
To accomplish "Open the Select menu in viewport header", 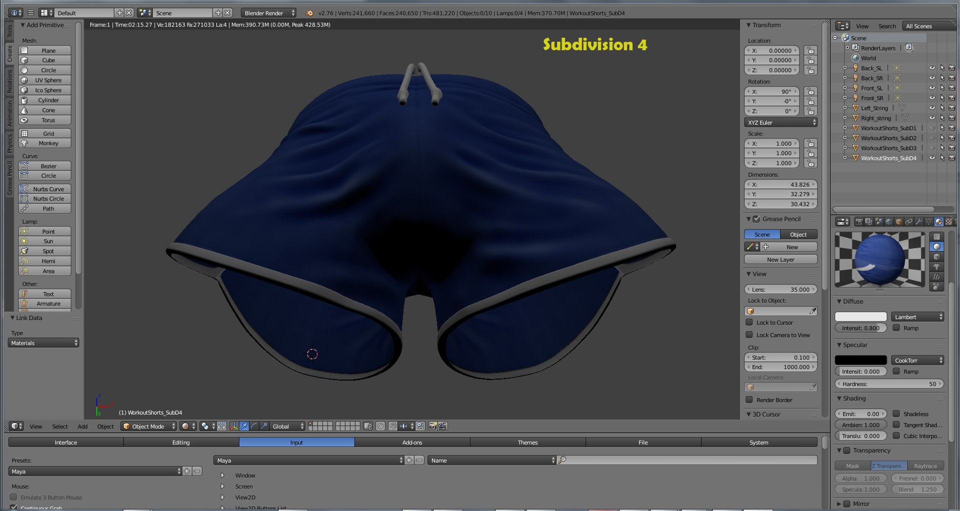I will (x=60, y=426).
